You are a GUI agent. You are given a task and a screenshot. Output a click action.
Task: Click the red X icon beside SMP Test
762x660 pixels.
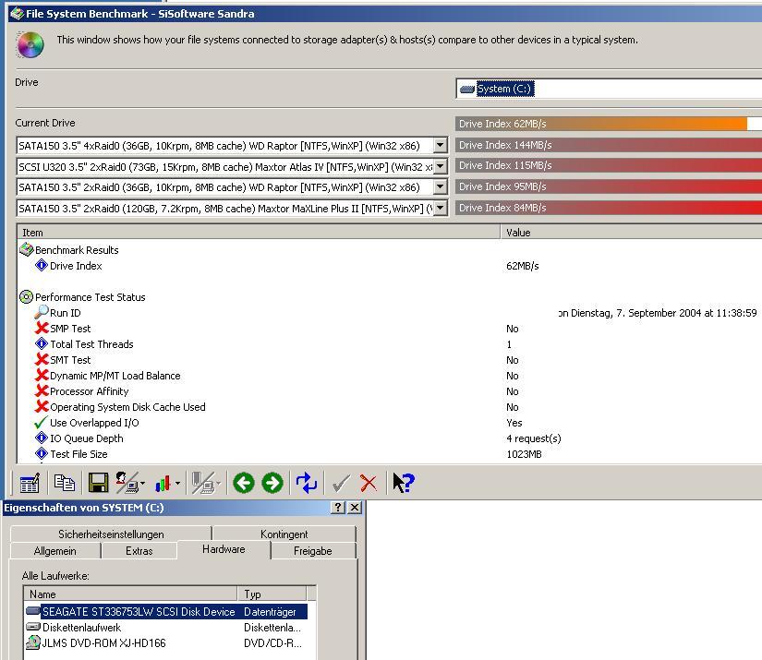[x=42, y=328]
